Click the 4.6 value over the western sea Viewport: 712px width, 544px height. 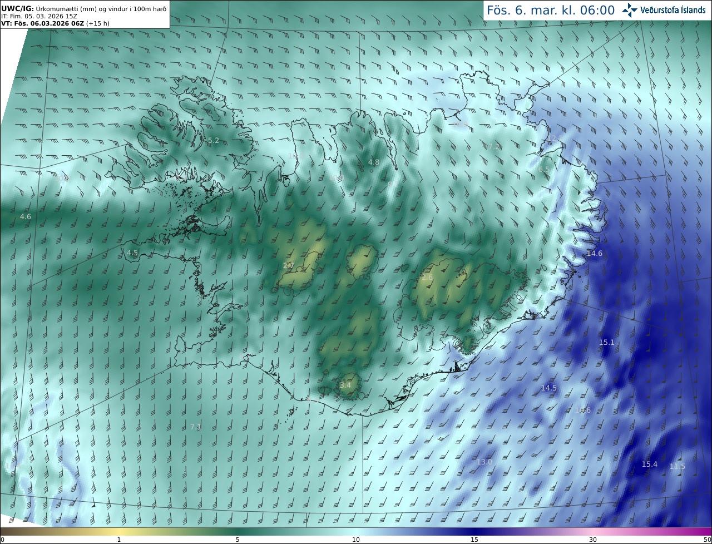26,216
